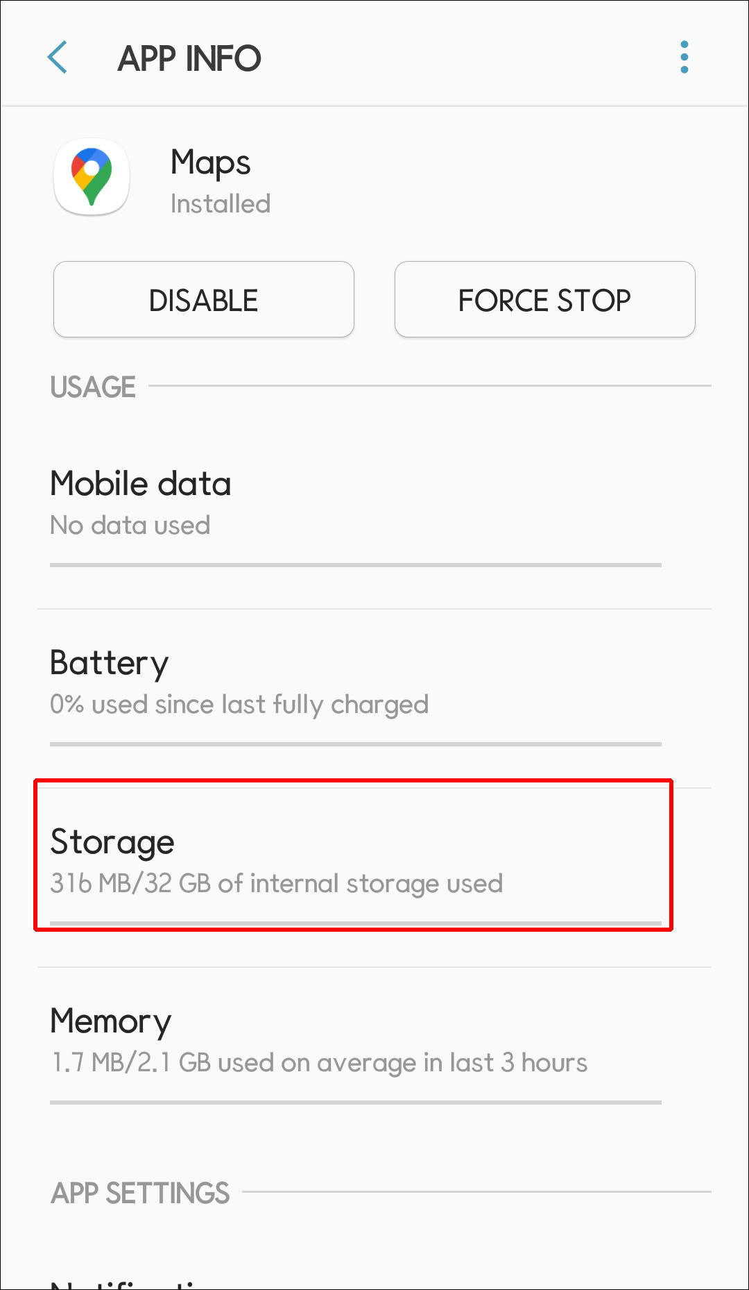
Task: Tap the "No data used" subtitle
Action: (x=130, y=526)
